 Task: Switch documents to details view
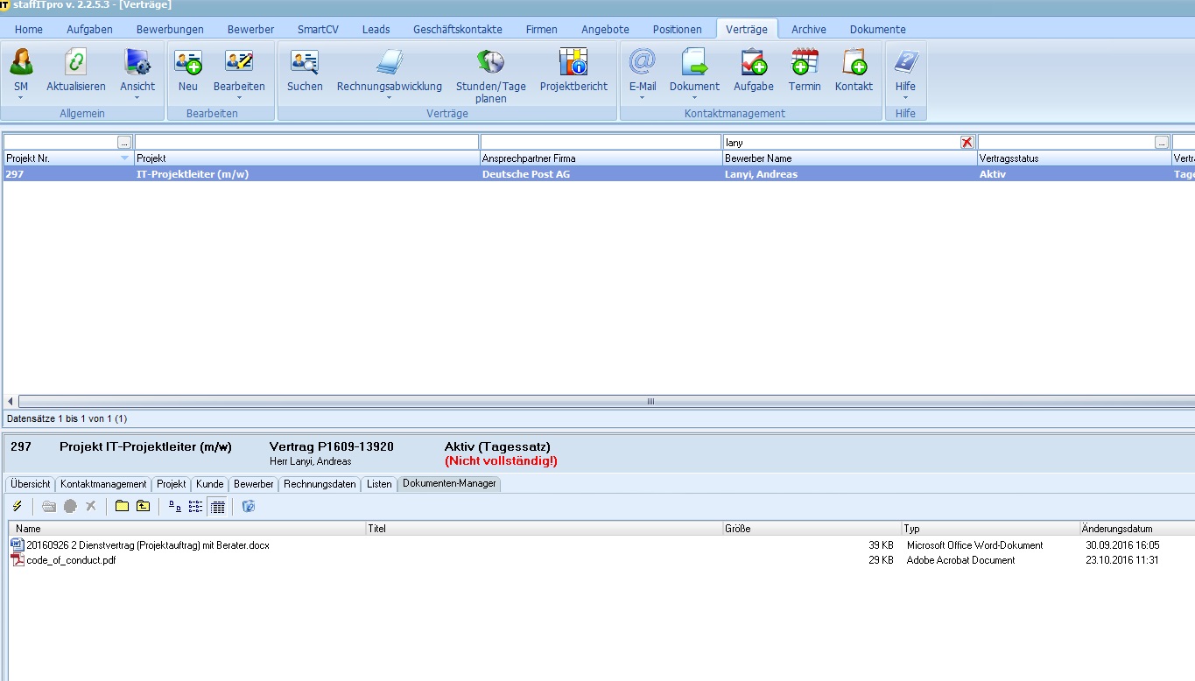click(x=217, y=506)
